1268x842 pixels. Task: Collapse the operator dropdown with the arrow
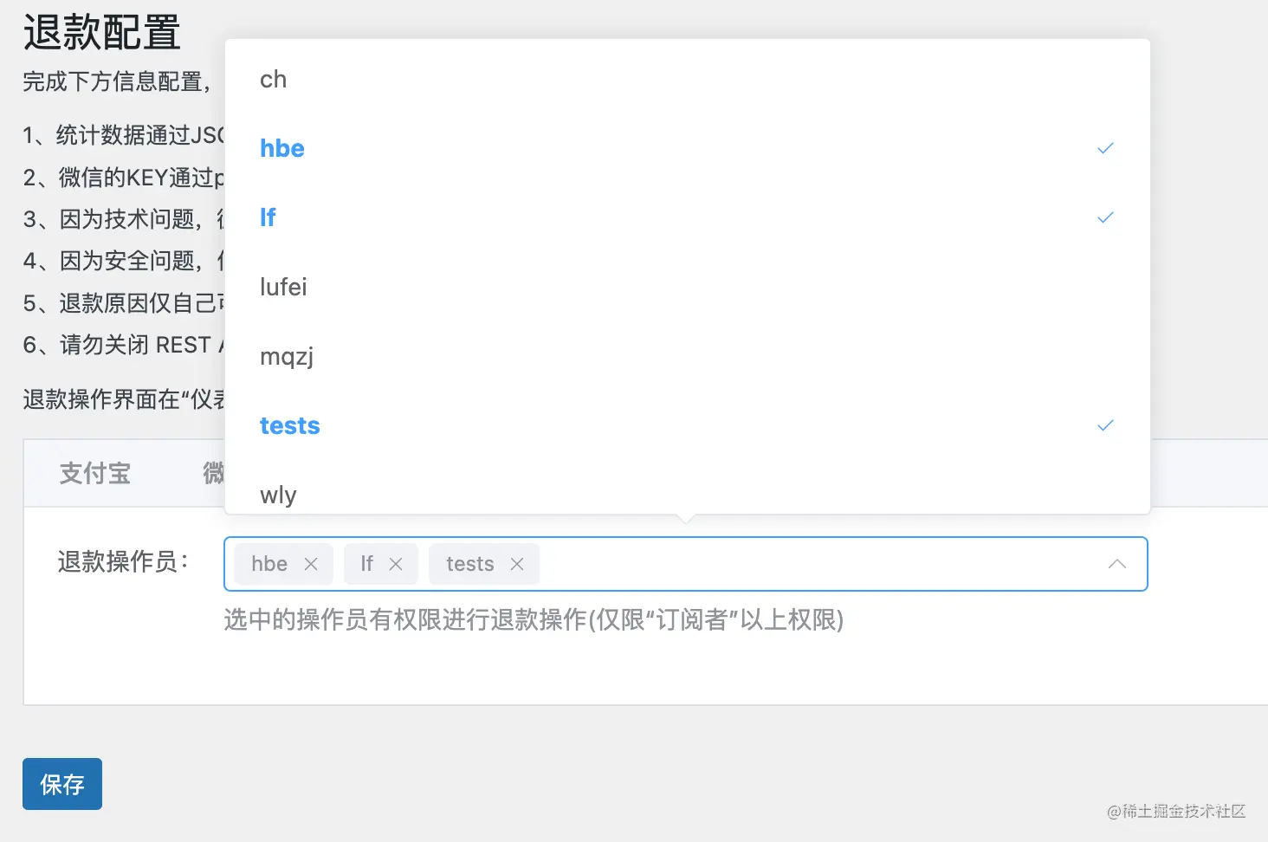1117,564
